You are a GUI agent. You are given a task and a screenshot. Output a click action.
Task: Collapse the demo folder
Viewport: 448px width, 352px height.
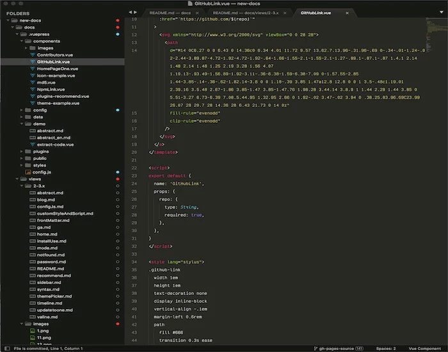(x=22, y=124)
